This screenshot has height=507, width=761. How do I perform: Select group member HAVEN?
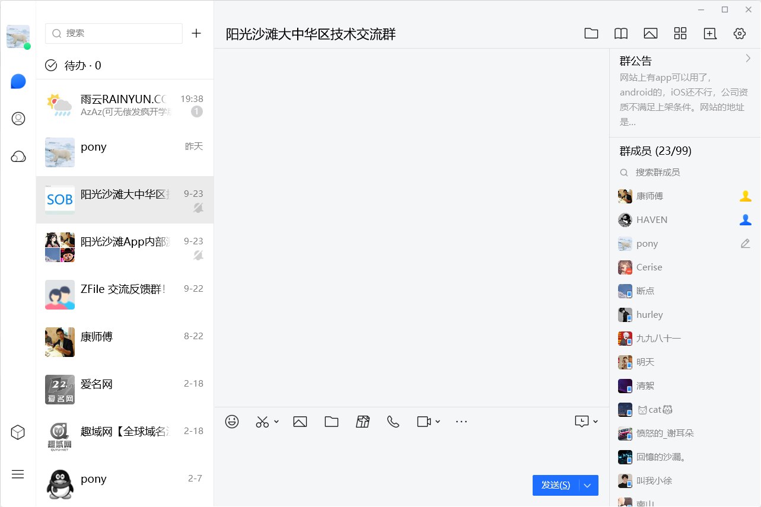(684, 220)
